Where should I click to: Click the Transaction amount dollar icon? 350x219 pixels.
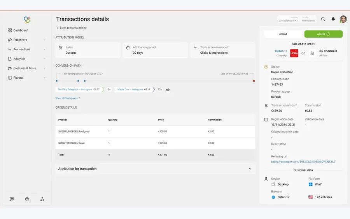coord(266,106)
